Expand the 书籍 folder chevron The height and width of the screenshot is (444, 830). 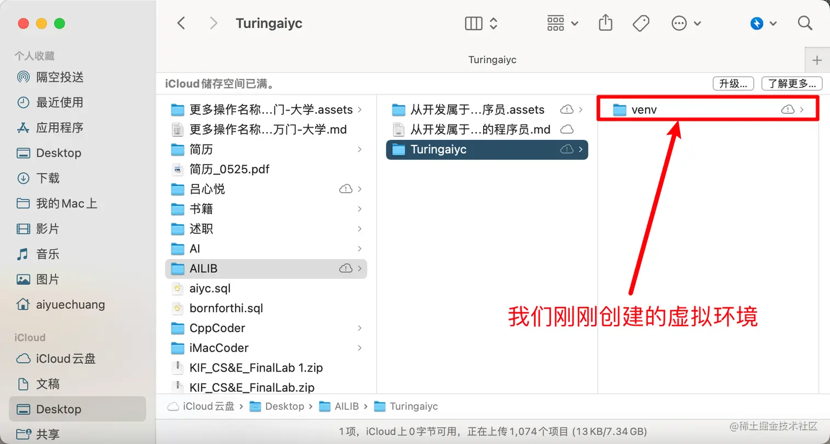click(360, 209)
